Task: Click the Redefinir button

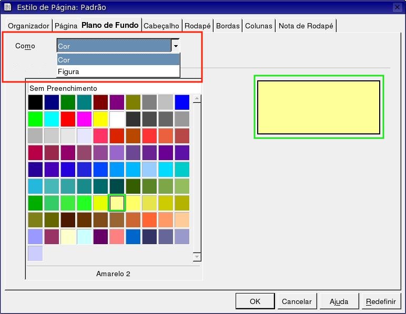Action: click(x=381, y=301)
